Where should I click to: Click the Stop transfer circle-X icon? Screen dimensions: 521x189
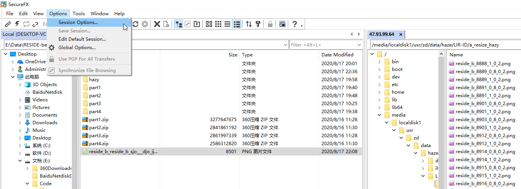[145, 24]
